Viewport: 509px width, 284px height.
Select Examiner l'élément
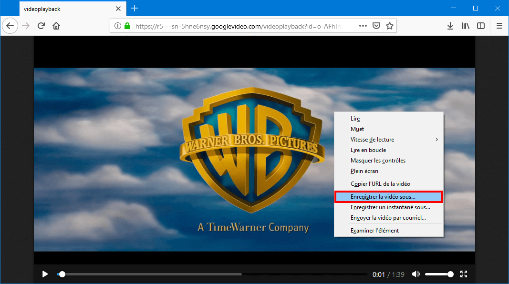point(389,231)
